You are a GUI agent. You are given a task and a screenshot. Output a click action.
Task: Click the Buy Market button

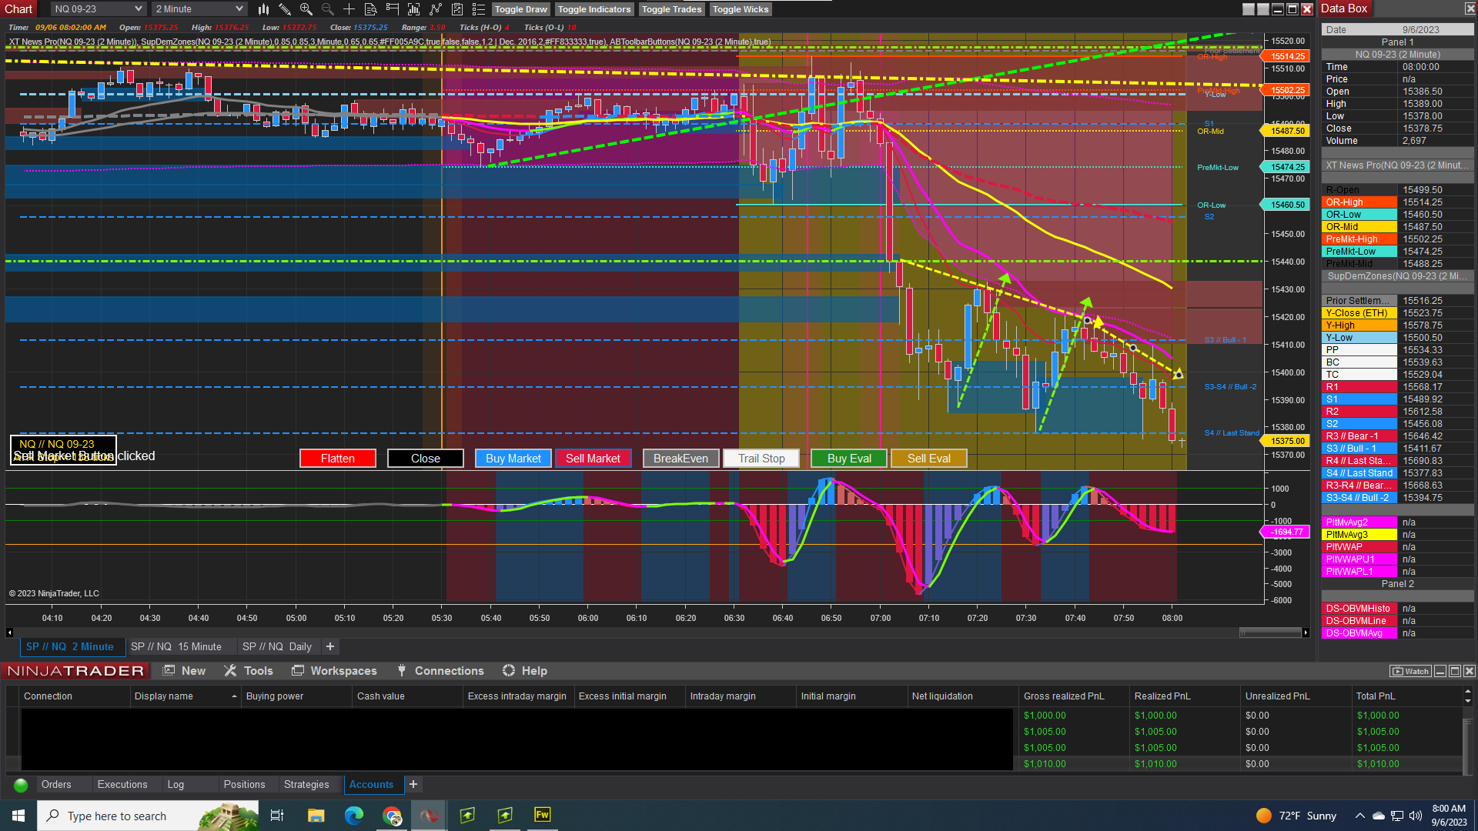point(513,459)
